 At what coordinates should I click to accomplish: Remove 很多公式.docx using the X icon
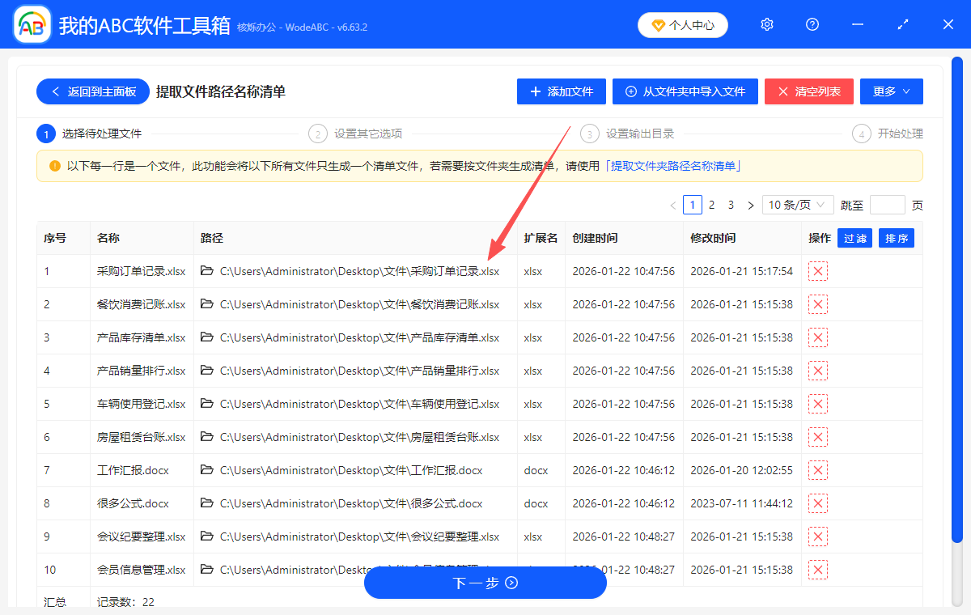tap(817, 503)
